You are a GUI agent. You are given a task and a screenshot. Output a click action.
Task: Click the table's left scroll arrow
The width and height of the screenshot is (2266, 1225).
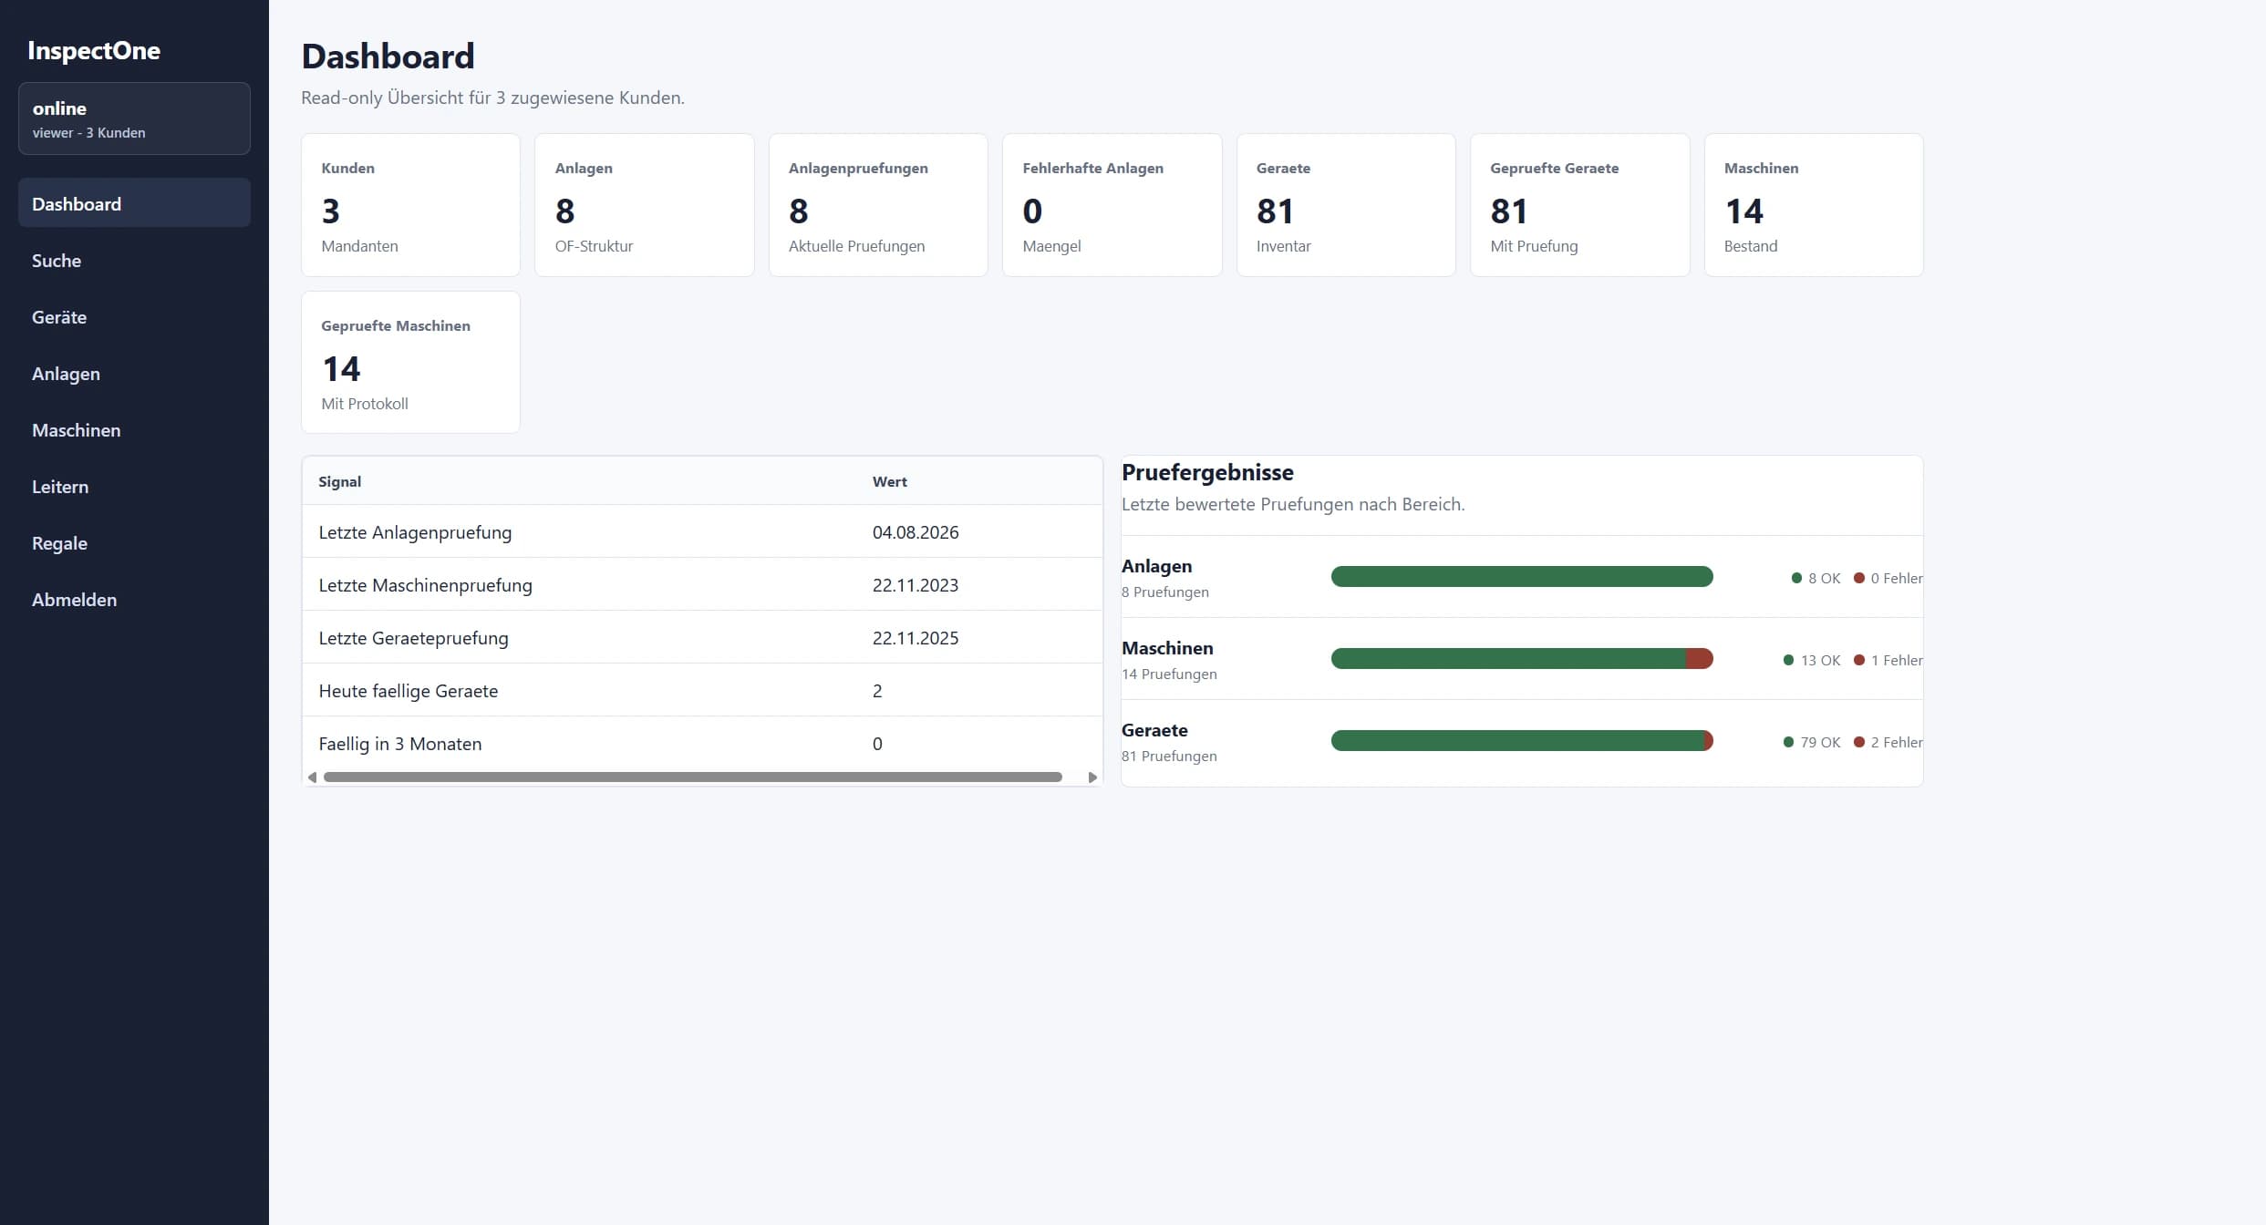coord(312,777)
